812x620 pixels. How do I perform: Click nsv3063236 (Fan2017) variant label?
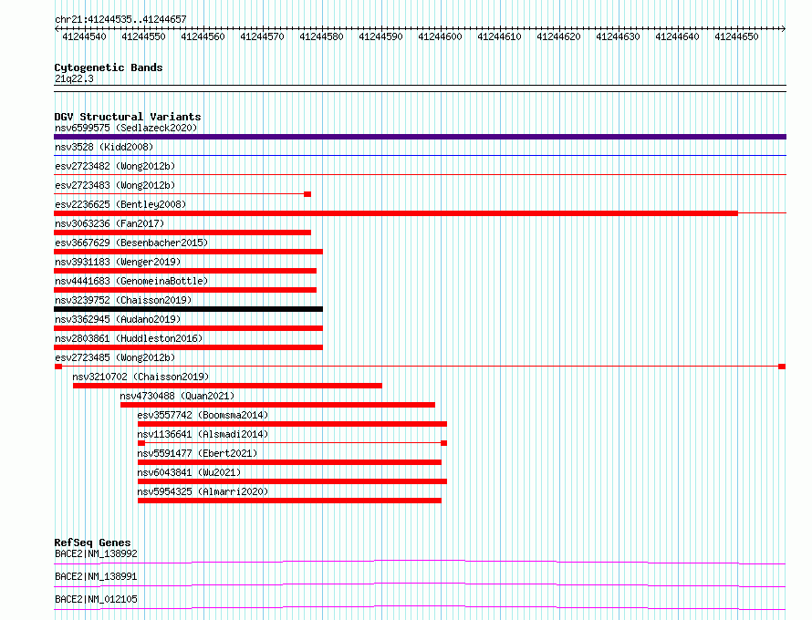coord(109,223)
